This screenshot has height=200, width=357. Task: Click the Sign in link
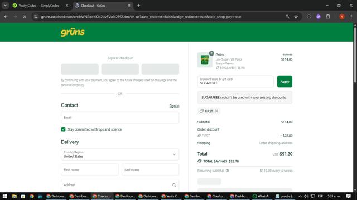174,106
